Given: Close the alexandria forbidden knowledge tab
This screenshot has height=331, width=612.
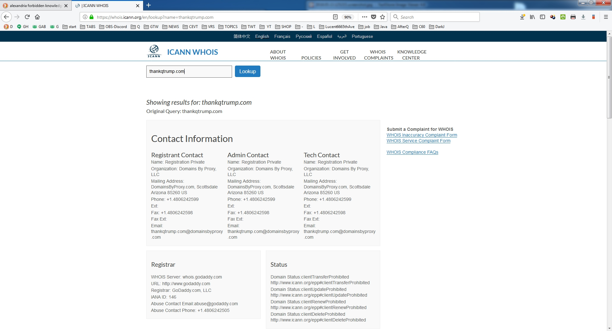Looking at the screenshot, I should tap(66, 6).
